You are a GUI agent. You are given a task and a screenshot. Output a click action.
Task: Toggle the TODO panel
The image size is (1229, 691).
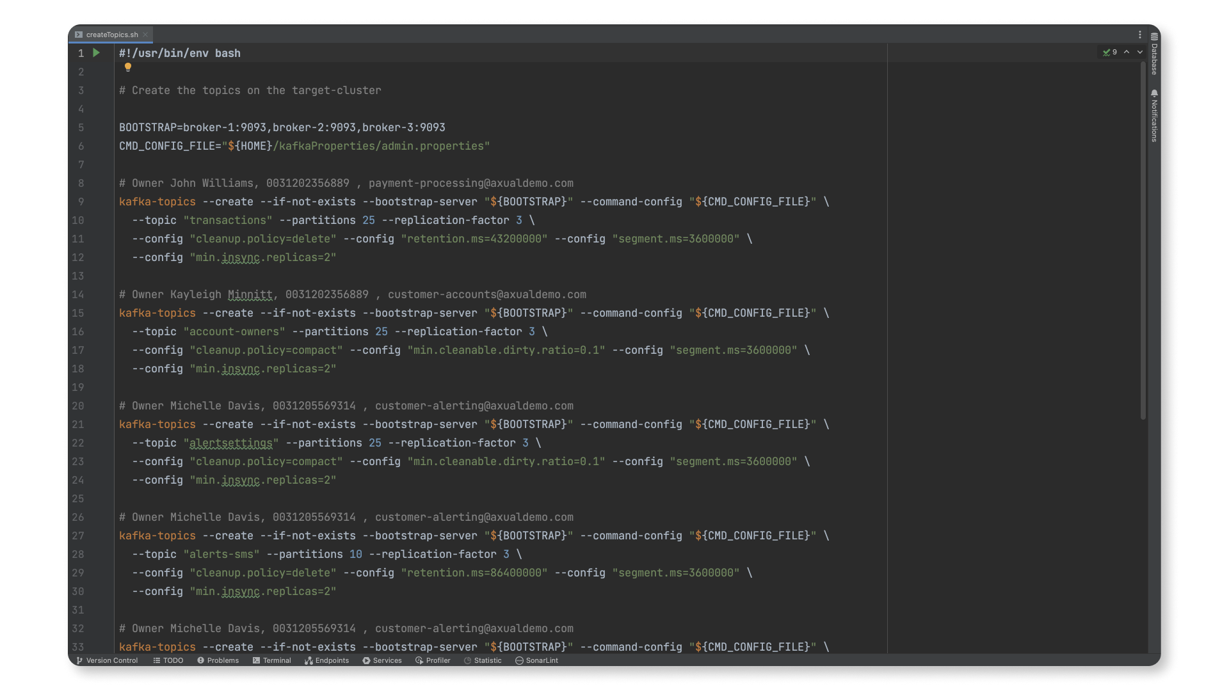pyautogui.click(x=168, y=660)
